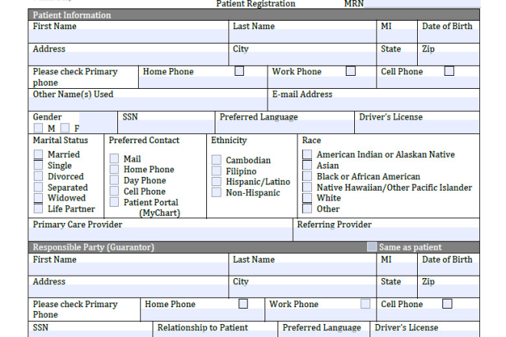506x337 pixels.
Task: Check White race box
Action: (307, 198)
